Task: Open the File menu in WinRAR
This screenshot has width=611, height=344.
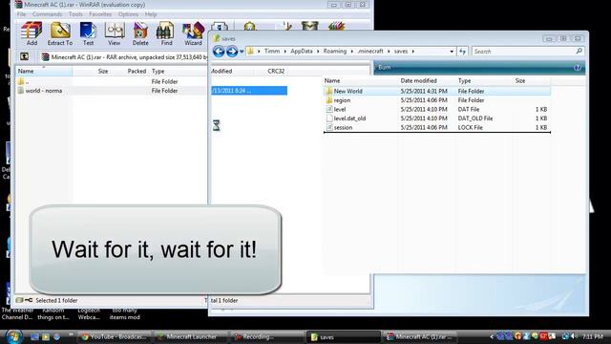Action: [x=21, y=14]
